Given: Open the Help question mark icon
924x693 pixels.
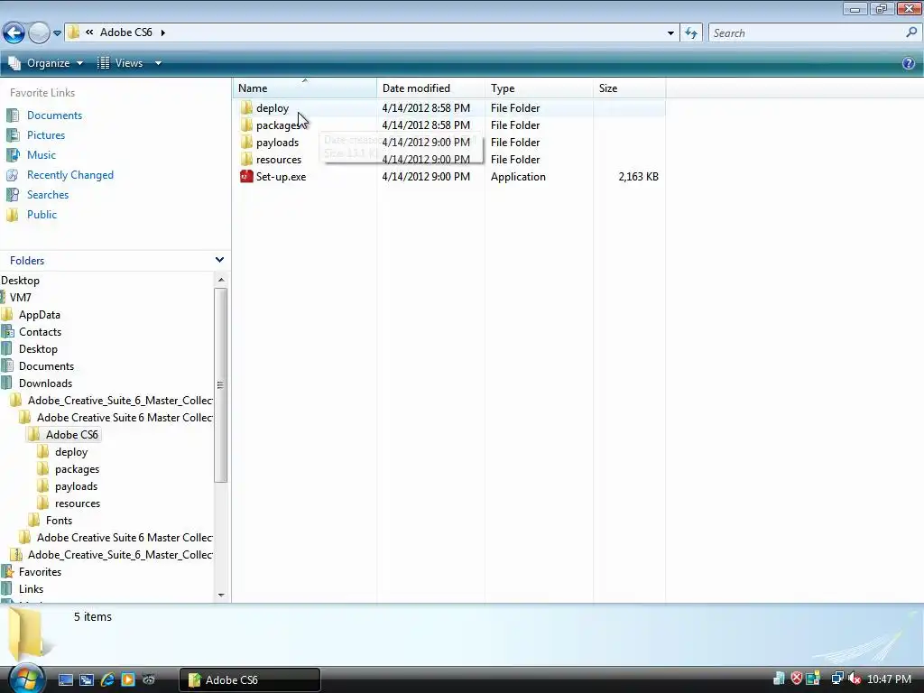Looking at the screenshot, I should [909, 63].
